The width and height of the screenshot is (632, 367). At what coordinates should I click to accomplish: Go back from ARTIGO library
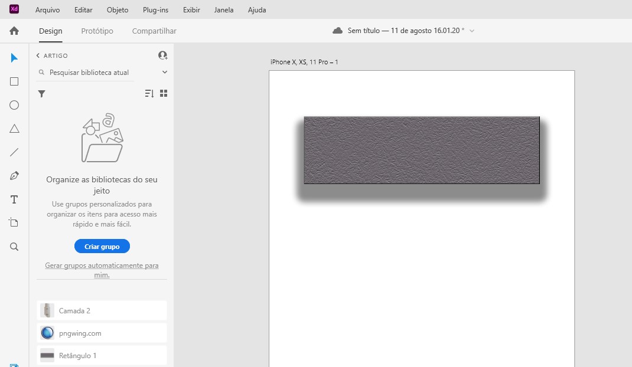pos(38,55)
